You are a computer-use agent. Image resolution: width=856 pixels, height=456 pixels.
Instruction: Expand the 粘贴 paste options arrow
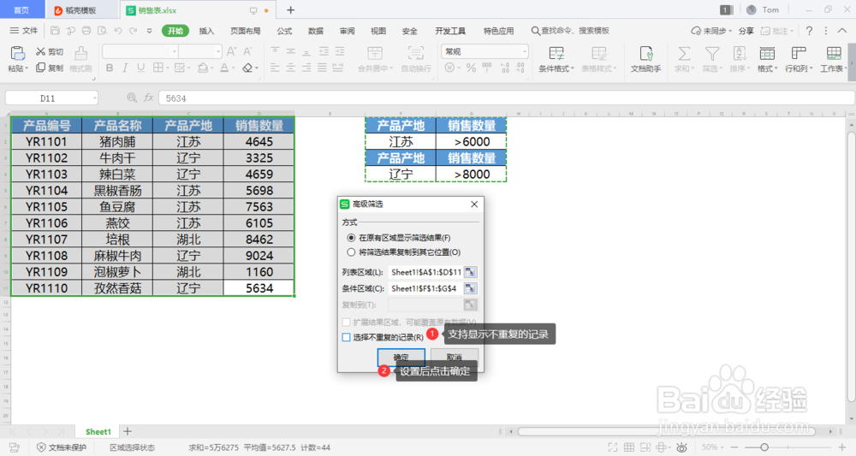click(27, 68)
